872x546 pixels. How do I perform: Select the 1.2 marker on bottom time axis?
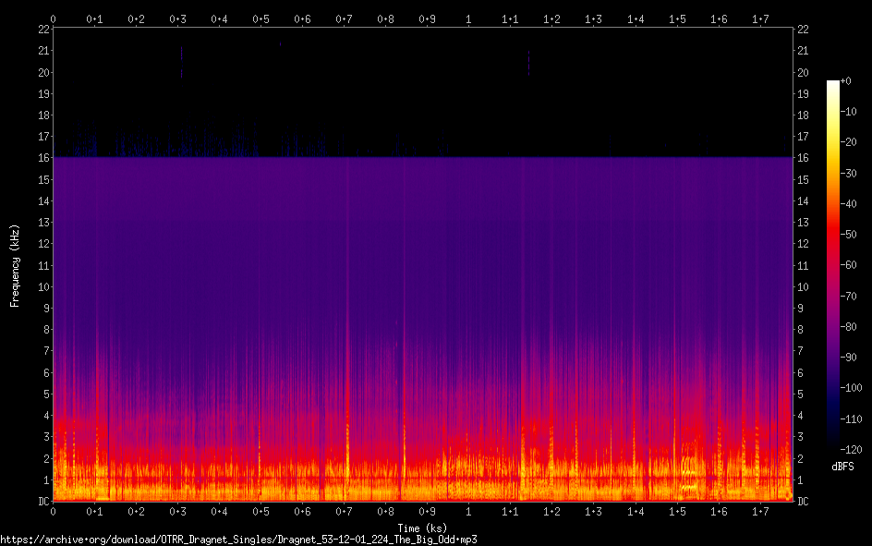point(551,512)
